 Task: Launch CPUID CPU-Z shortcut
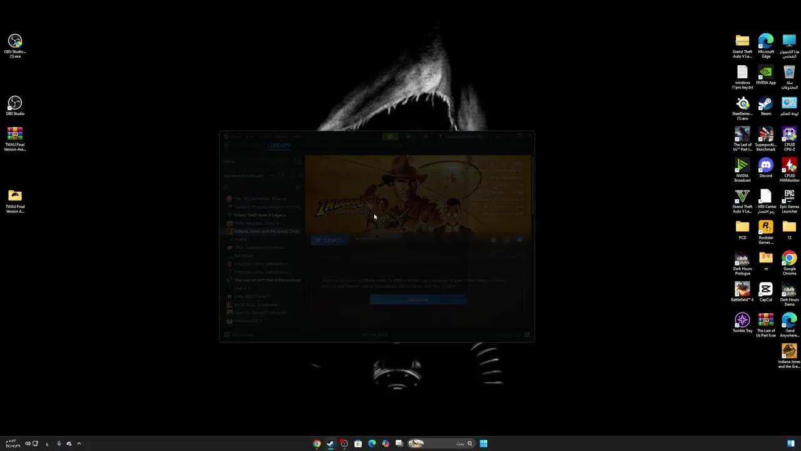789,139
